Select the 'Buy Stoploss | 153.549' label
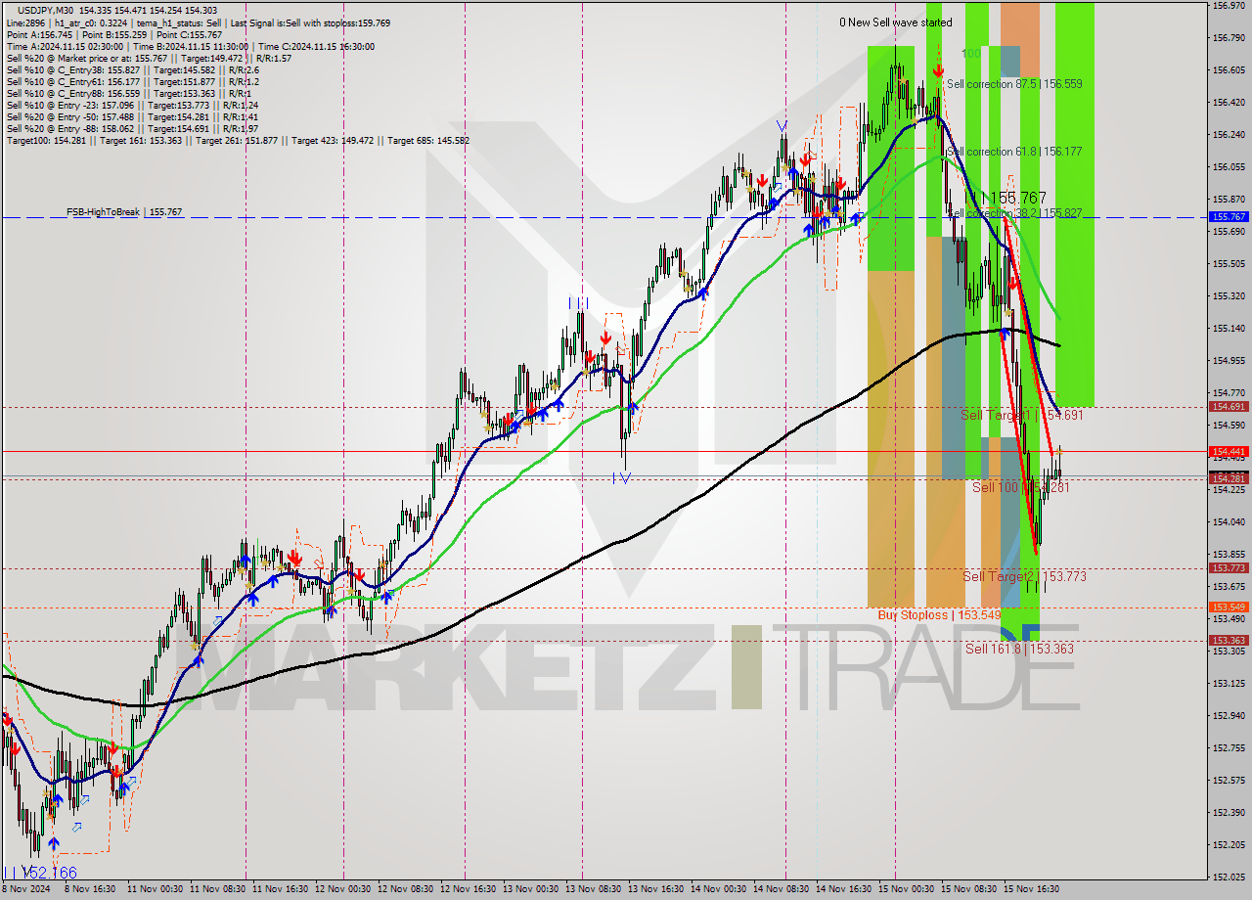1252x900 pixels. coord(939,615)
